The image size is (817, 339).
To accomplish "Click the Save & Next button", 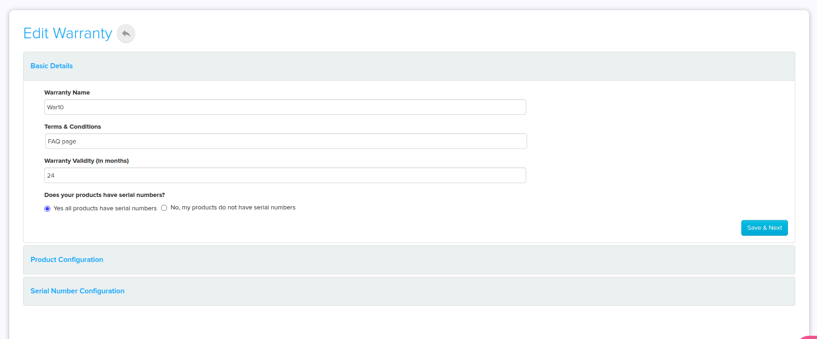I will tap(764, 228).
